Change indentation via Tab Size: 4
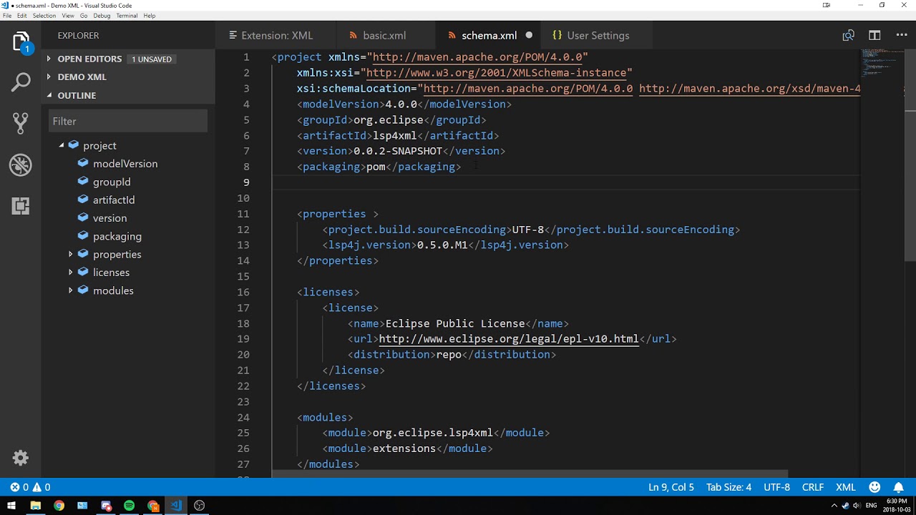 [x=729, y=487]
